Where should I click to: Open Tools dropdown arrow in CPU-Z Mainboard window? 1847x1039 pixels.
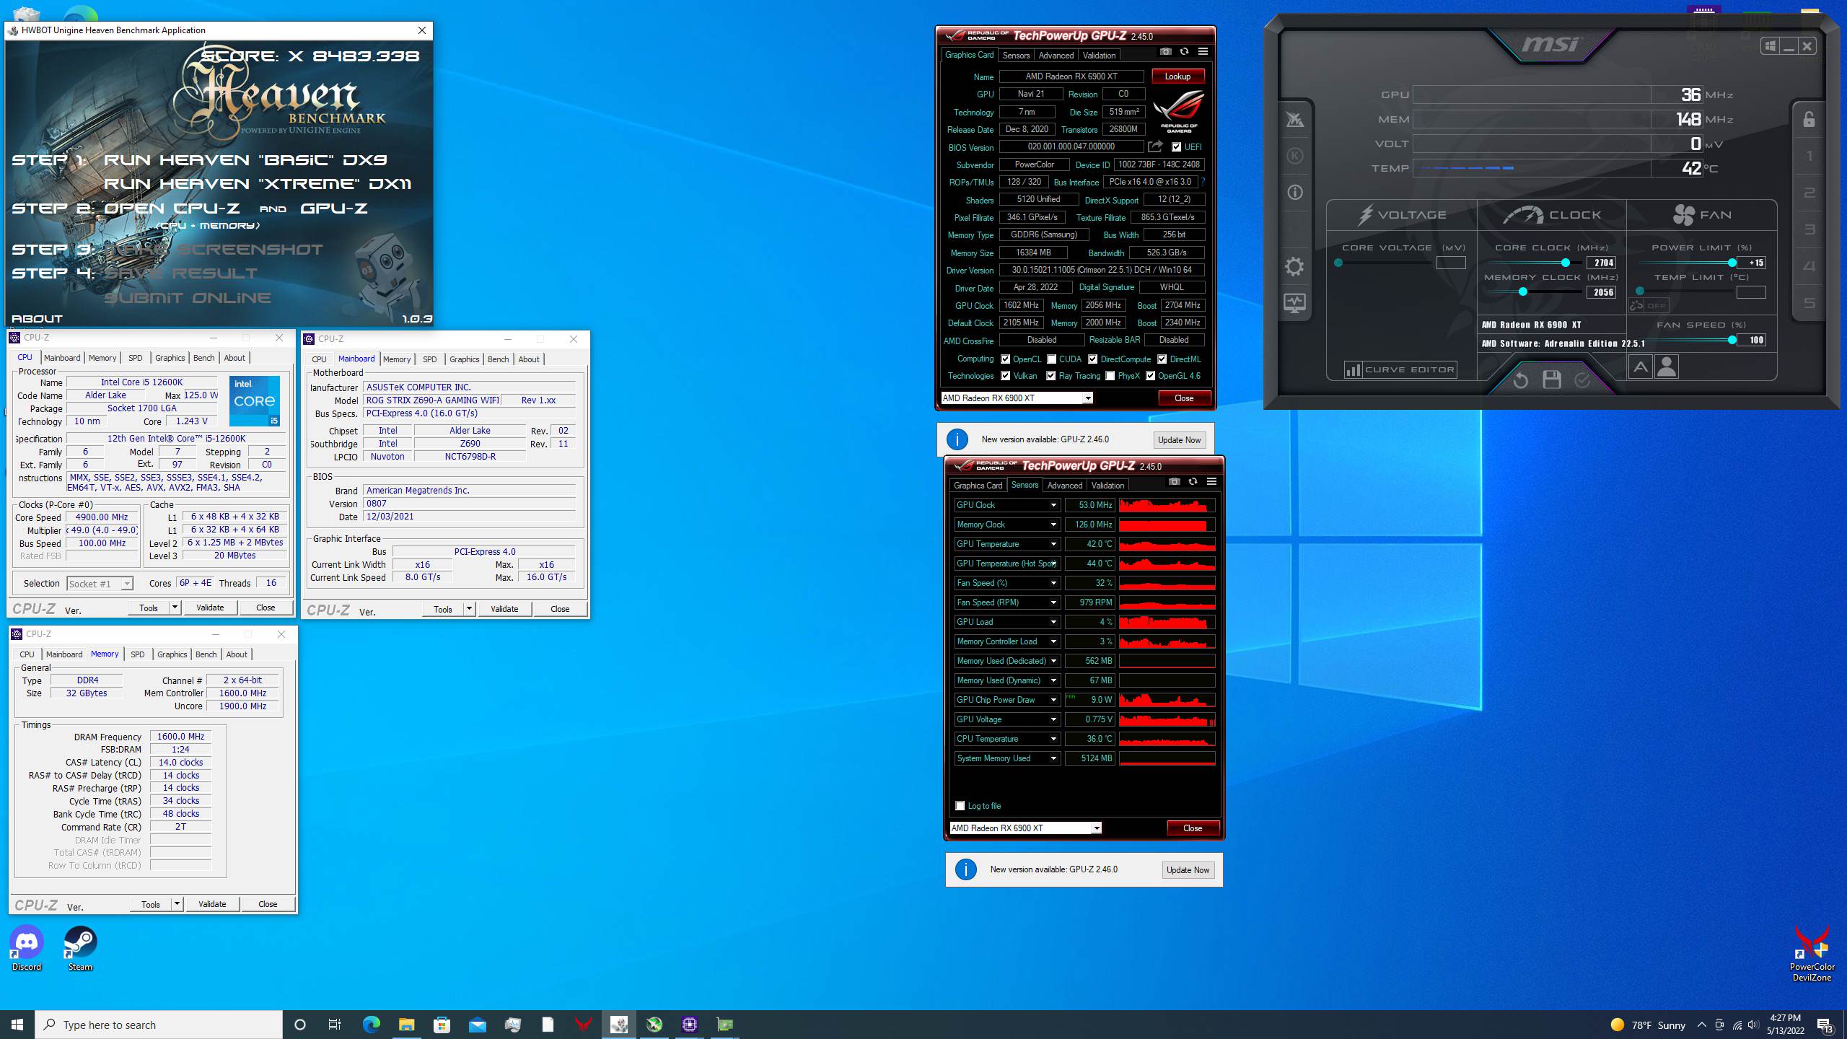point(469,609)
